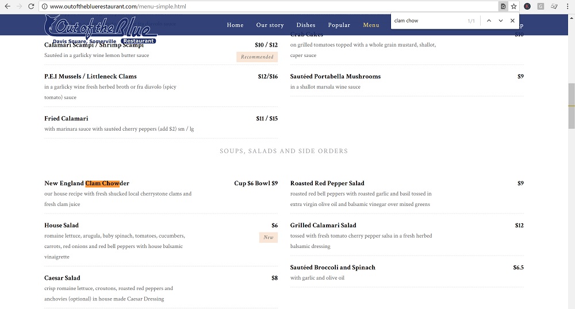Click the Recommended badge

[257, 57]
